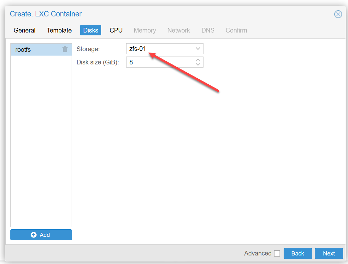
Task: Enable the Advanced checkbox
Action: click(x=277, y=253)
